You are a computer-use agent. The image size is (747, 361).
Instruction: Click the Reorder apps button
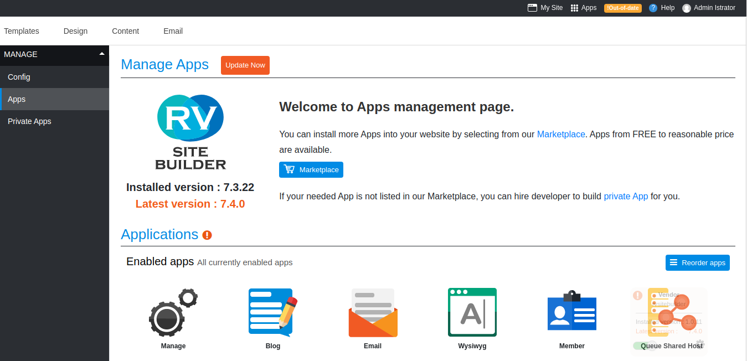click(698, 262)
